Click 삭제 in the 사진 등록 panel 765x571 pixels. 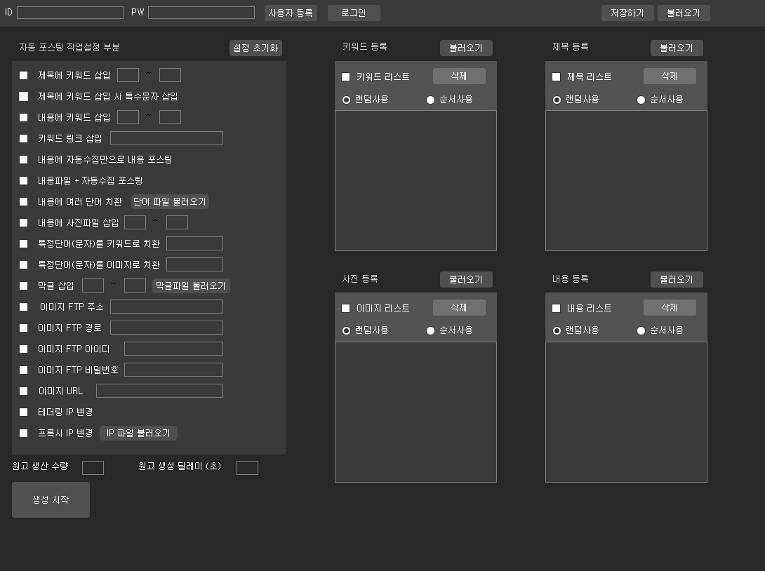459,307
